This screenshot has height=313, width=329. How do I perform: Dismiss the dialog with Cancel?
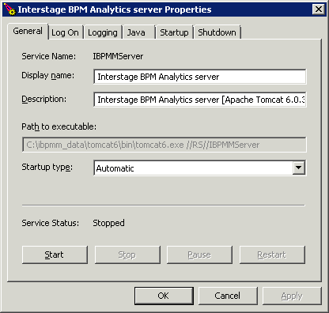pyautogui.click(x=228, y=296)
